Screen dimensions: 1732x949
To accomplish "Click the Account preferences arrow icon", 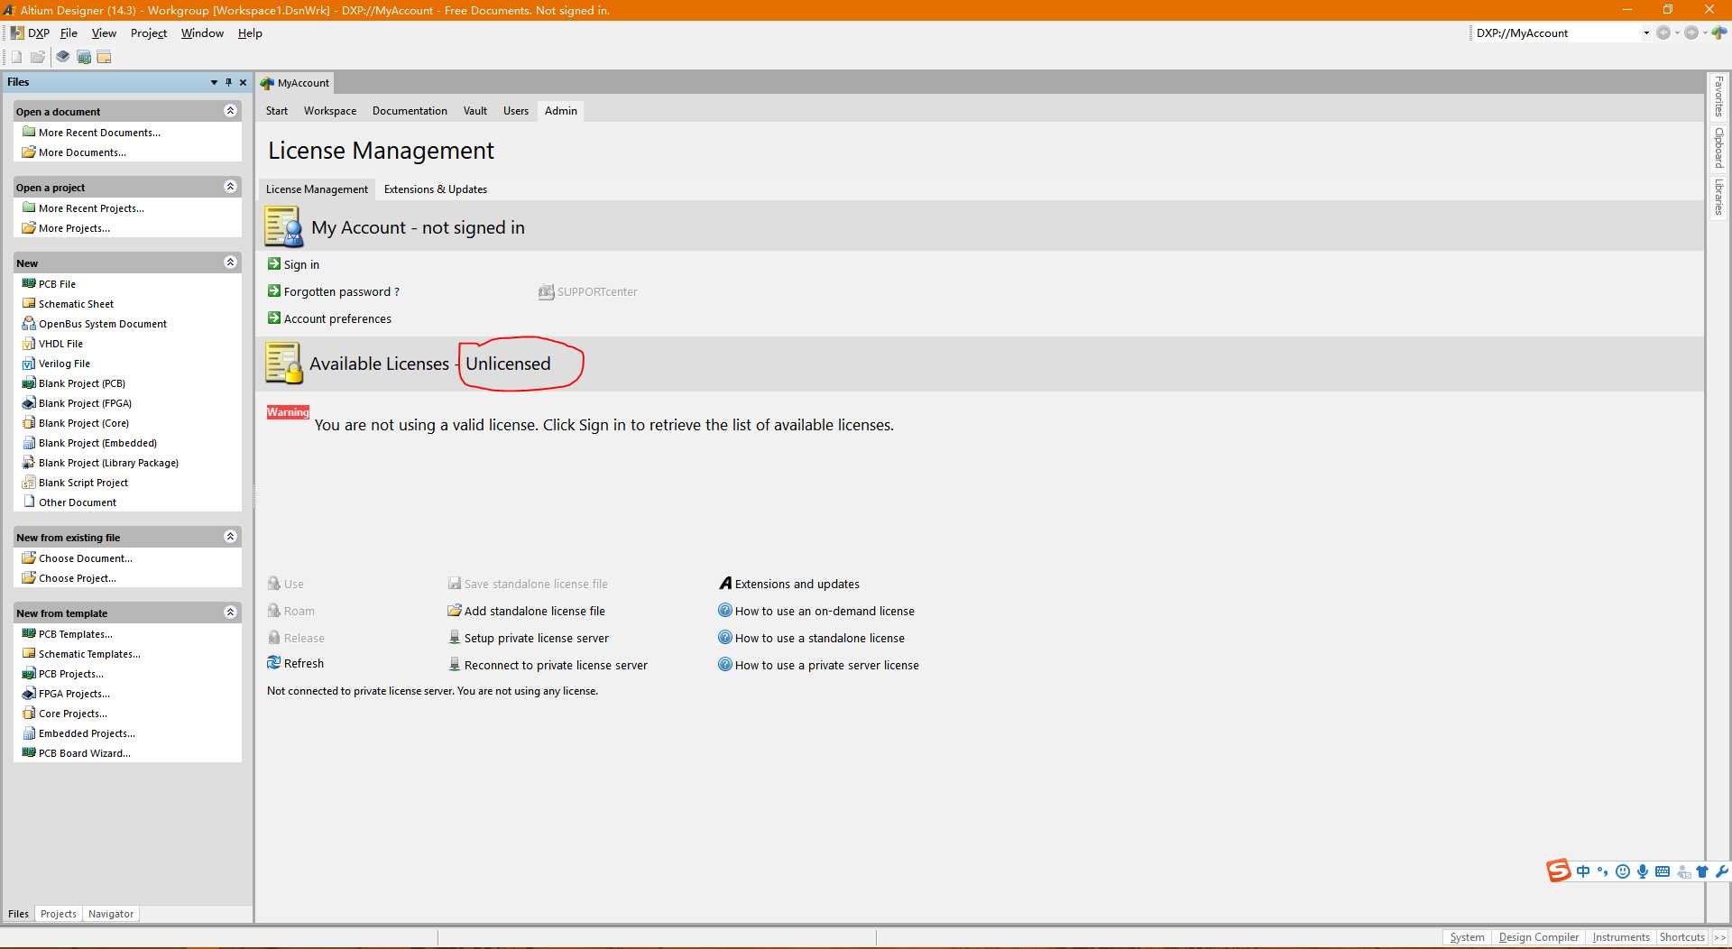I will point(274,318).
